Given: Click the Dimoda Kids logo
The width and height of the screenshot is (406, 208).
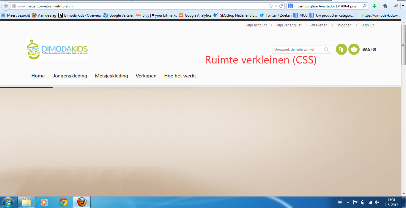Looking at the screenshot, I should coord(57,50).
